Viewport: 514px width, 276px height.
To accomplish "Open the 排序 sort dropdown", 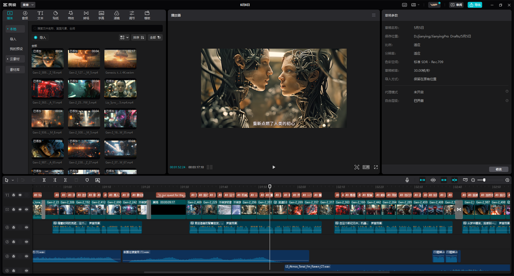I will [138, 37].
